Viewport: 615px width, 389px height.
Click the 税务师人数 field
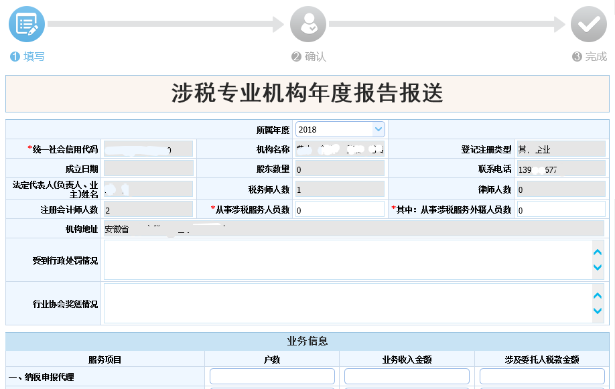(340, 189)
